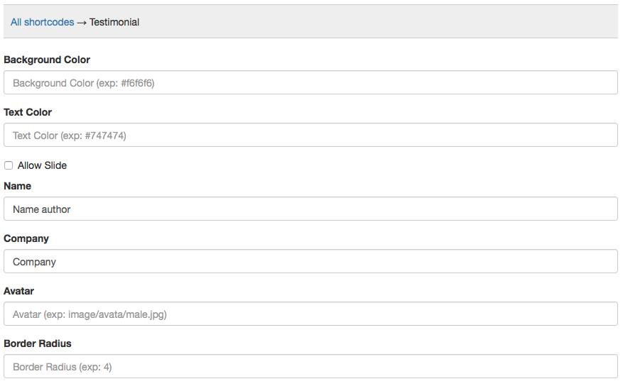The height and width of the screenshot is (391, 623).
Task: Click the Avatar image path field
Action: [310, 314]
